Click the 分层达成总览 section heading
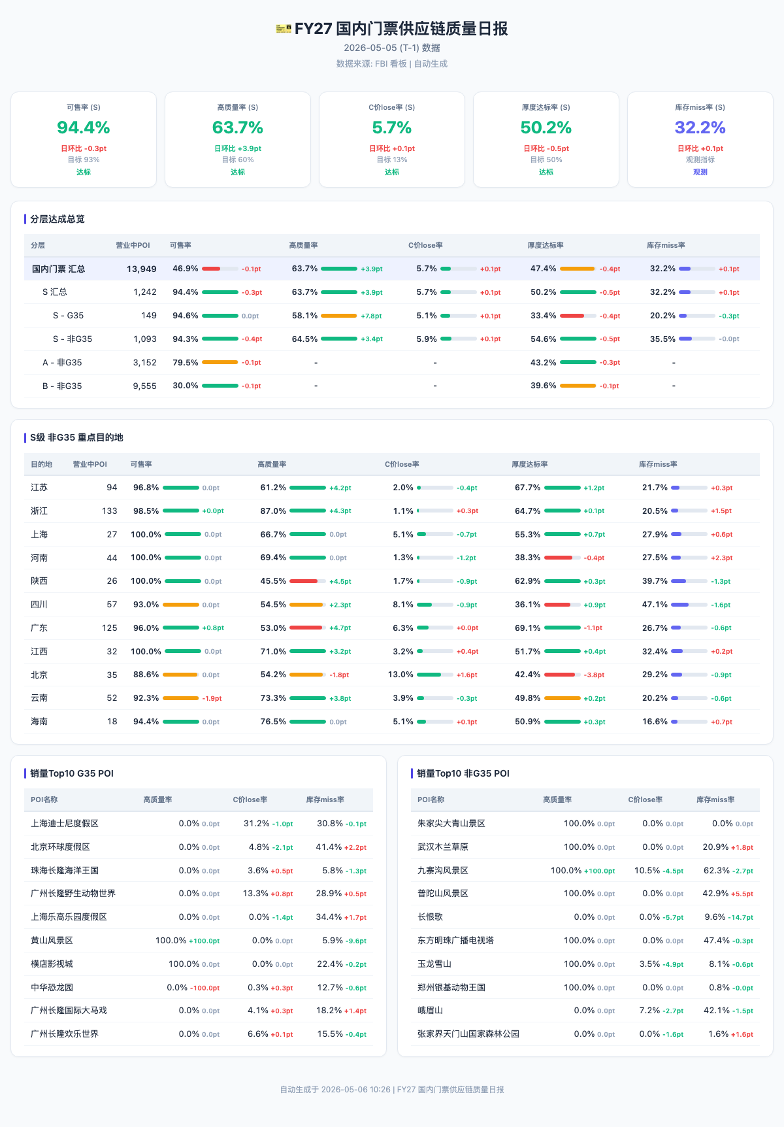The image size is (784, 1127). 57,219
